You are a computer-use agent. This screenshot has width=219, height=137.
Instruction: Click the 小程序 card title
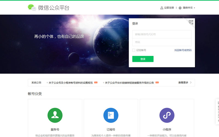(x=167, y=129)
